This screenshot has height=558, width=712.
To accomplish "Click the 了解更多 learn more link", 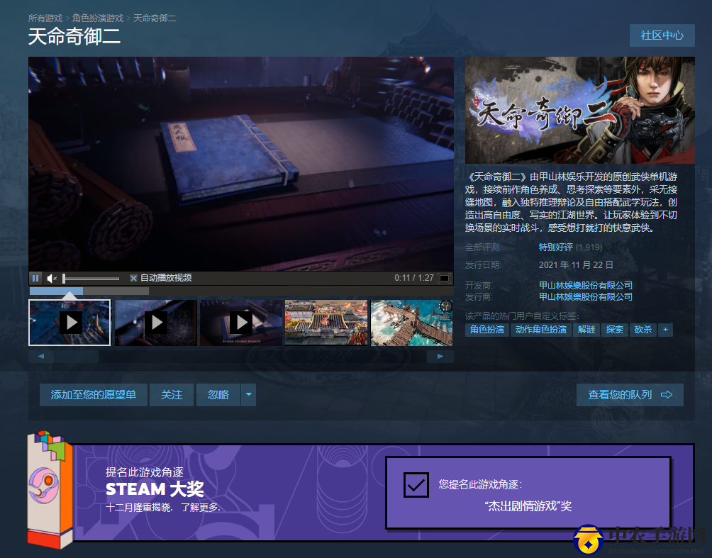I will point(200,507).
